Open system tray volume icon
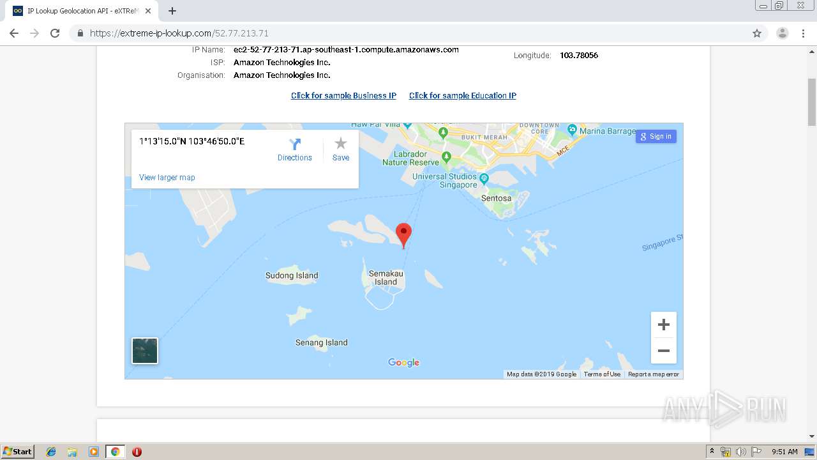This screenshot has height=460, width=817. click(x=741, y=452)
